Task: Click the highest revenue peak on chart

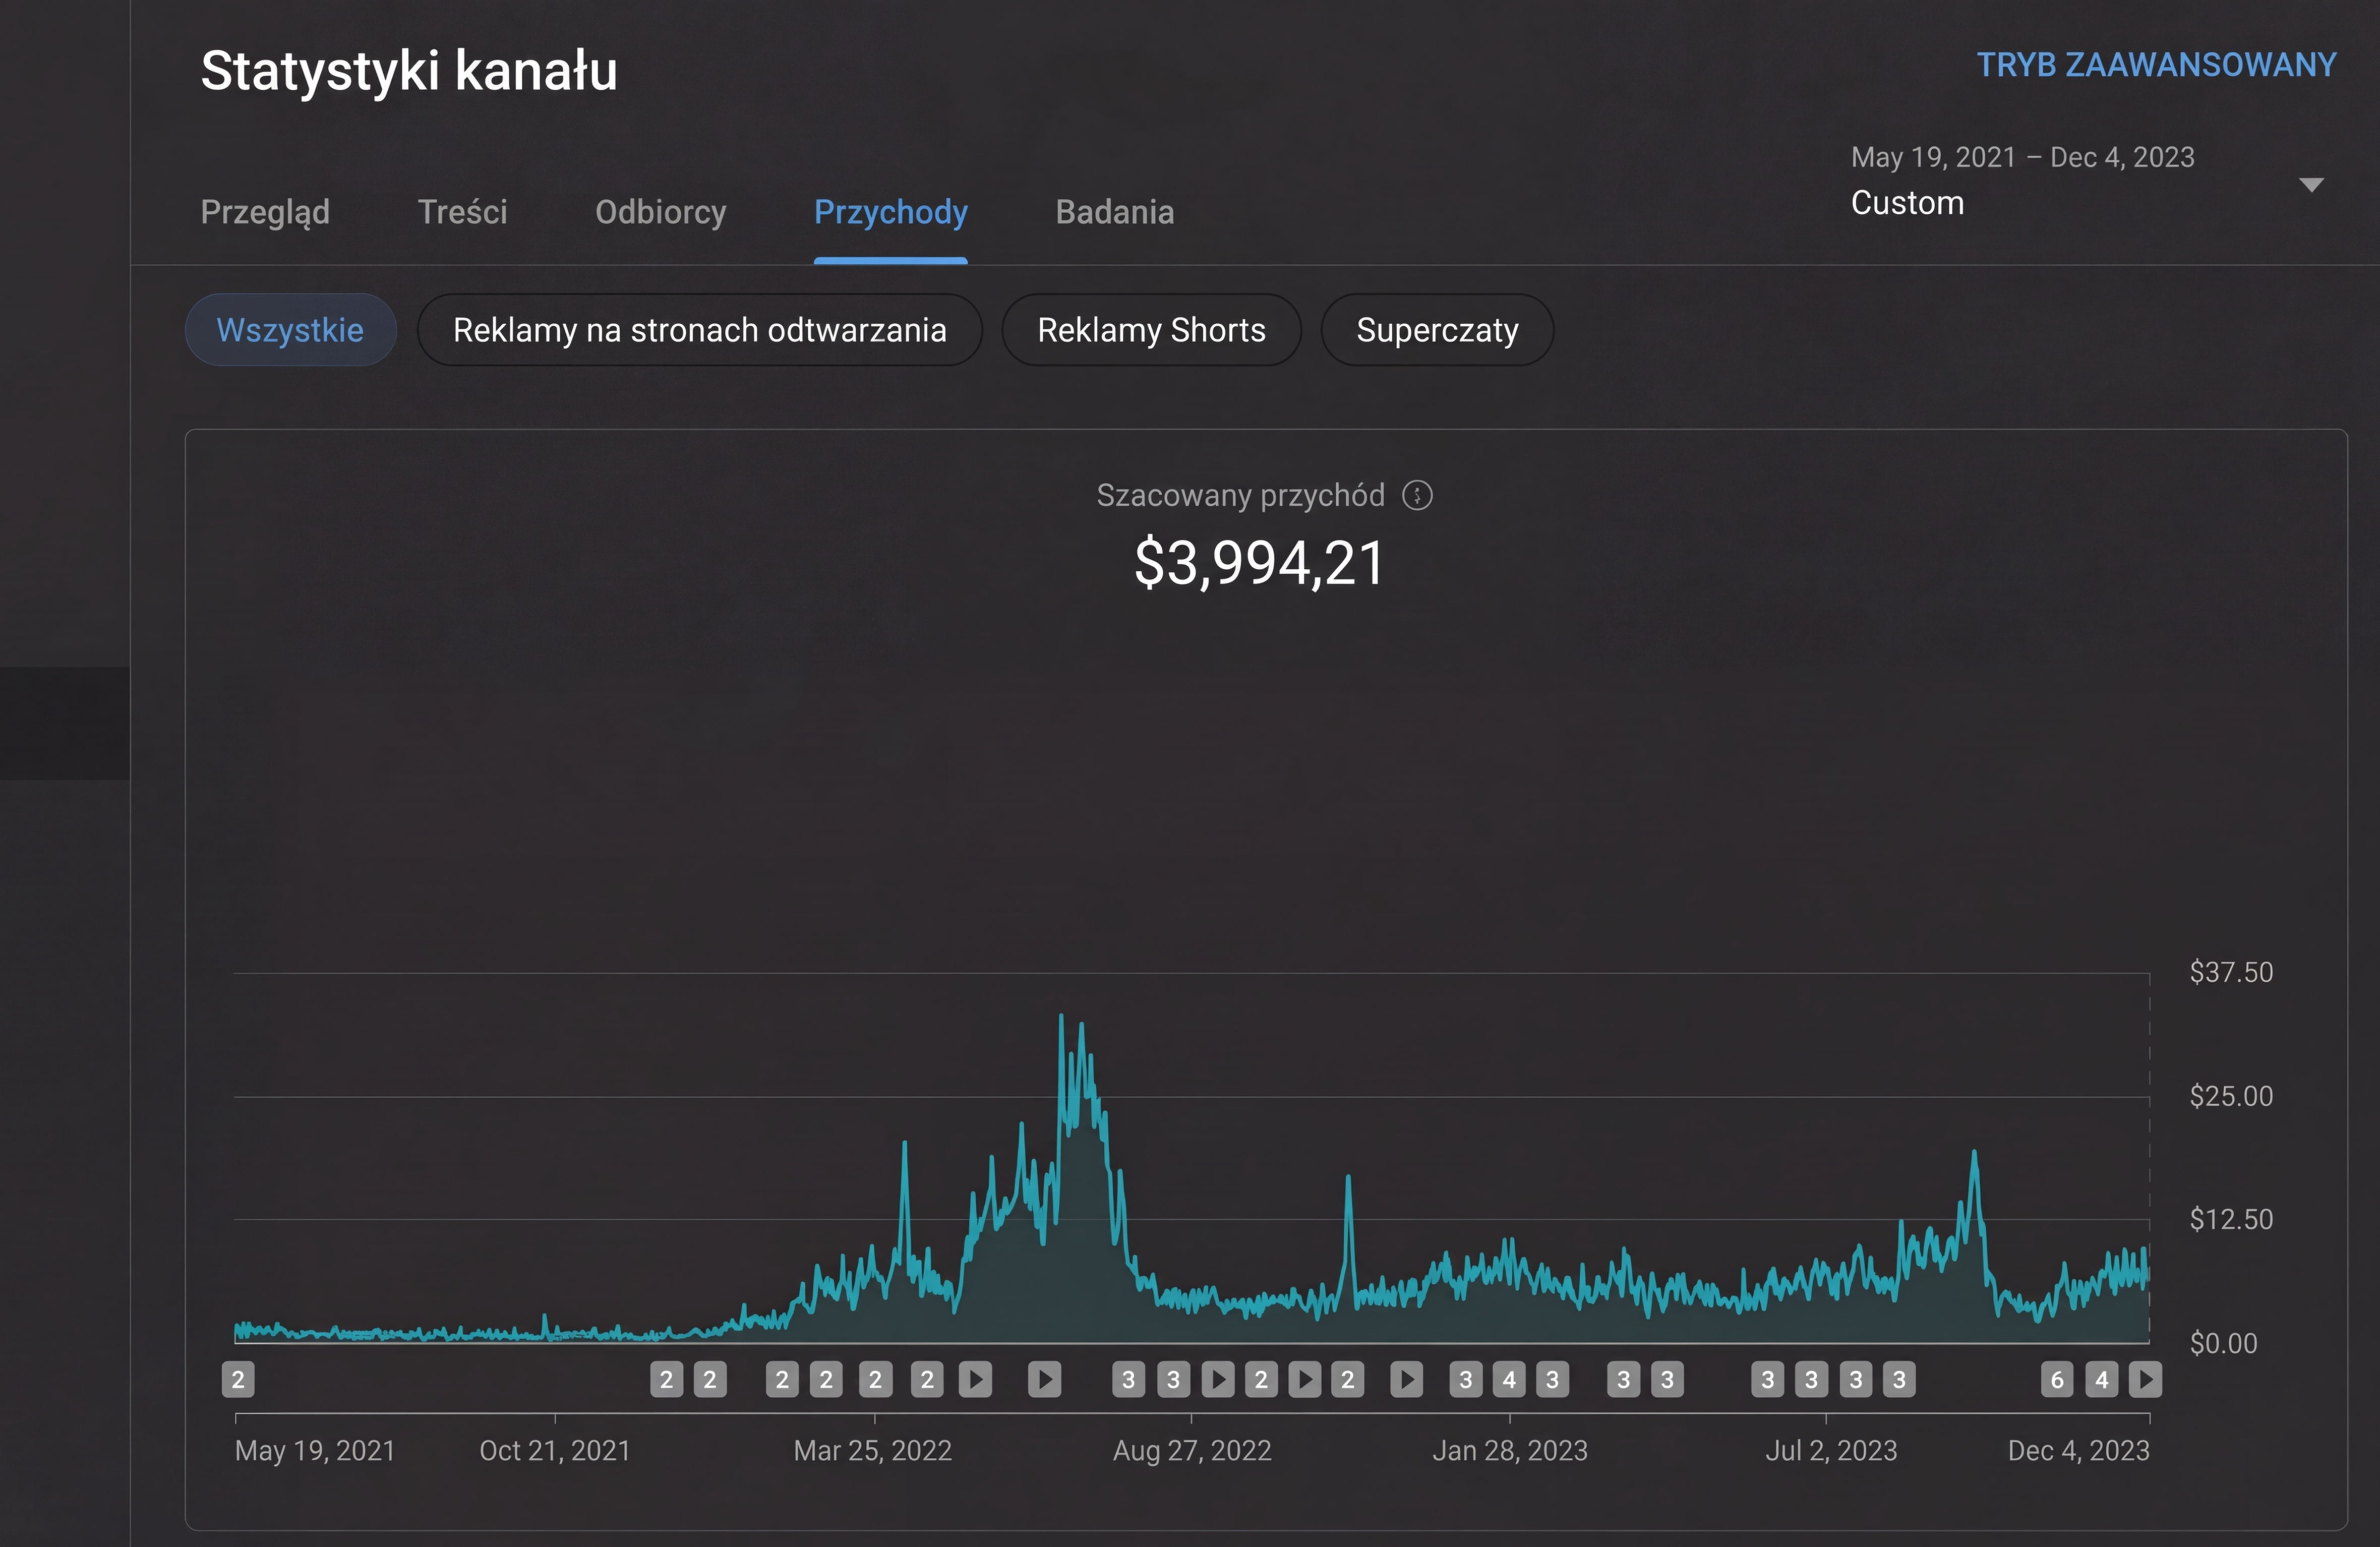Action: (1061, 1018)
